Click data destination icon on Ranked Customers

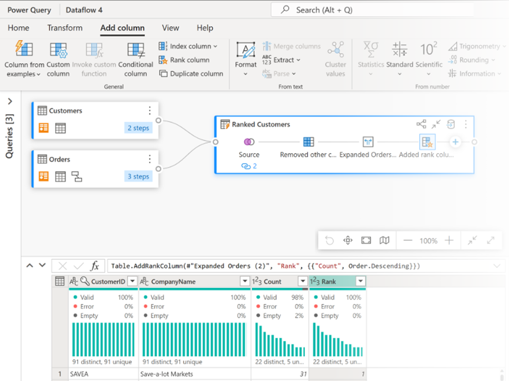point(451,124)
